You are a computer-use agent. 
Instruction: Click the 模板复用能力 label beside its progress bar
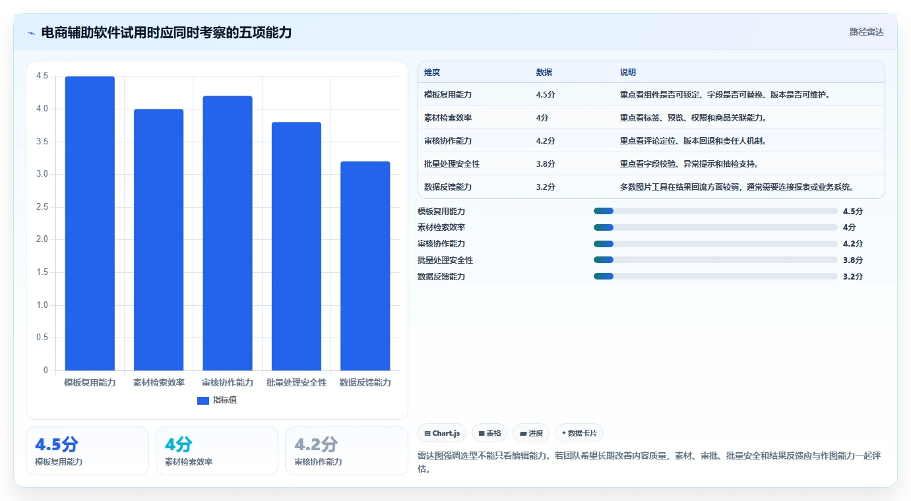(x=441, y=211)
